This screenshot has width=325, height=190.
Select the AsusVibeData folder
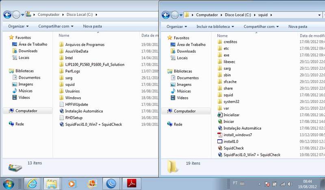(x=77, y=51)
